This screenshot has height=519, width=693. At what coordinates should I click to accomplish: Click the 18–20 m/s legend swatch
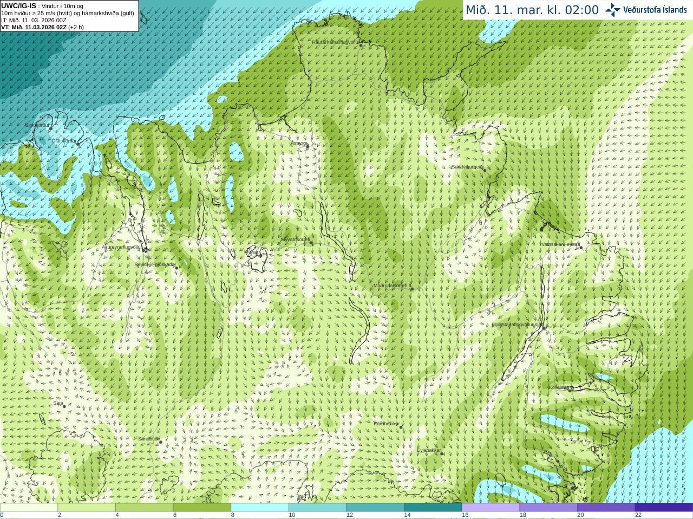point(548,508)
